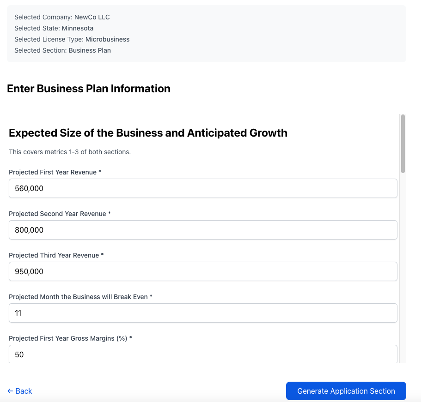Click the scrollbar track below the thumb
The height and width of the screenshot is (402, 421).
pos(403,268)
